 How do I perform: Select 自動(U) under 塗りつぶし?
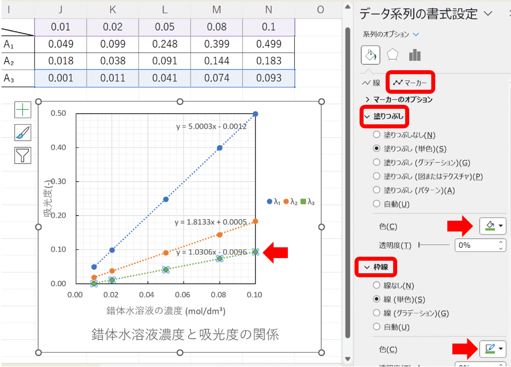pos(377,204)
